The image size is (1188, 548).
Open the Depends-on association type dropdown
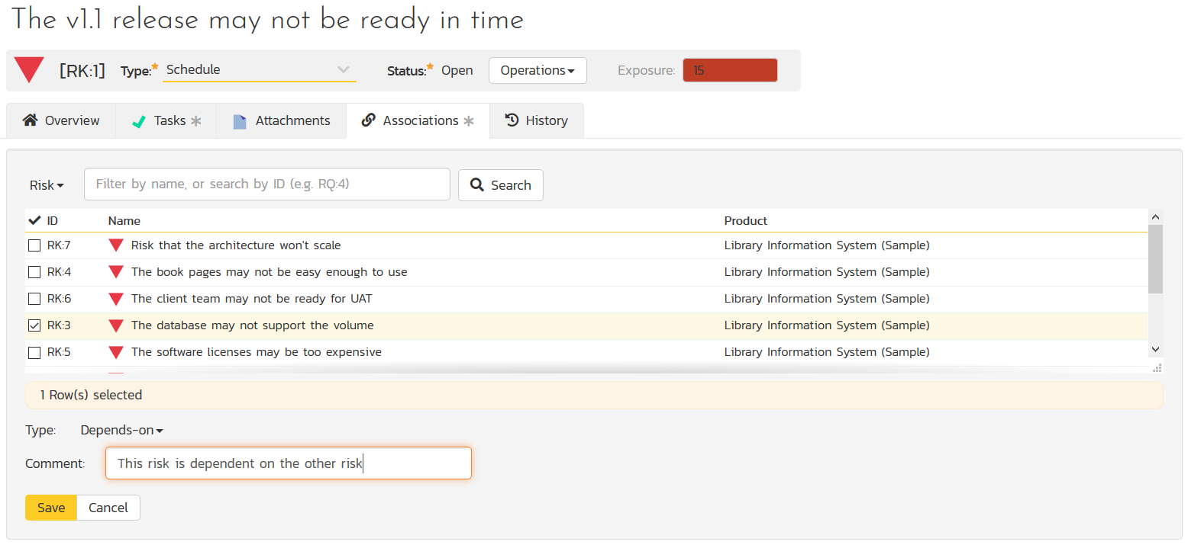(x=122, y=430)
